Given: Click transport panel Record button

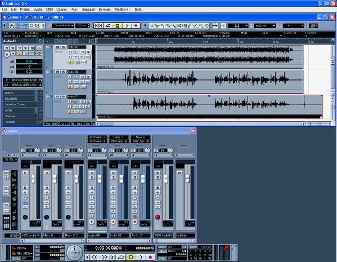Looking at the screenshot, I should [x=150, y=257].
